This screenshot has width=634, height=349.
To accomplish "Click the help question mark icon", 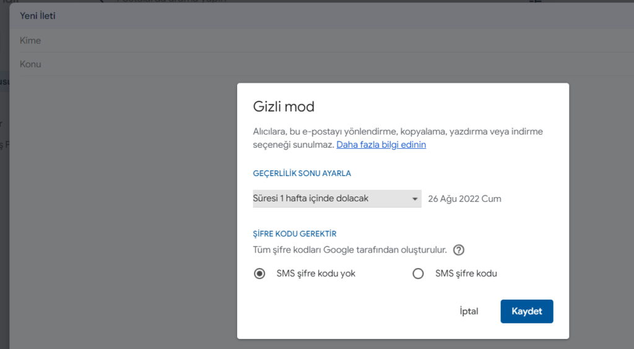I will coord(459,250).
